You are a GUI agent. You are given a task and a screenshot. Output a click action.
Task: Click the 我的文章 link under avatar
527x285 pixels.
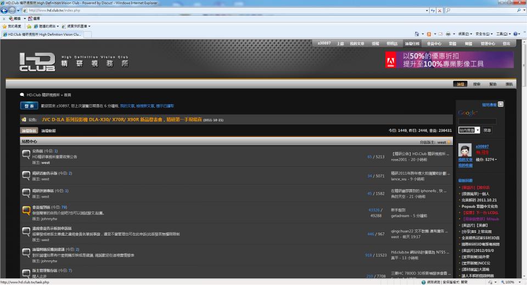[x=465, y=160]
